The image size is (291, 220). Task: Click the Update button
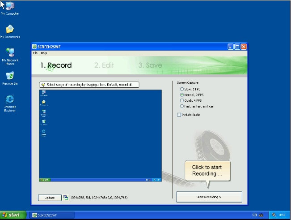[x=50, y=198]
